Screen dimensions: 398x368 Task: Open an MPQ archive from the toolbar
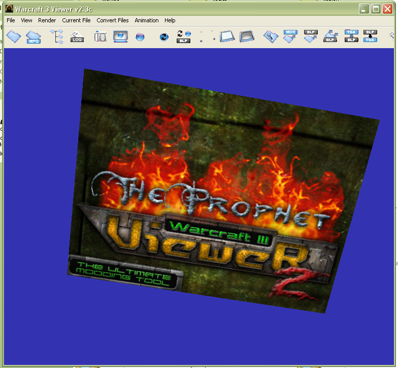pos(34,37)
